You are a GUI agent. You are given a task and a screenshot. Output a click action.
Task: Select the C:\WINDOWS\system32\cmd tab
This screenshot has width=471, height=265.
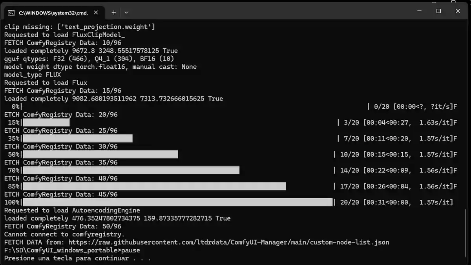tap(53, 13)
